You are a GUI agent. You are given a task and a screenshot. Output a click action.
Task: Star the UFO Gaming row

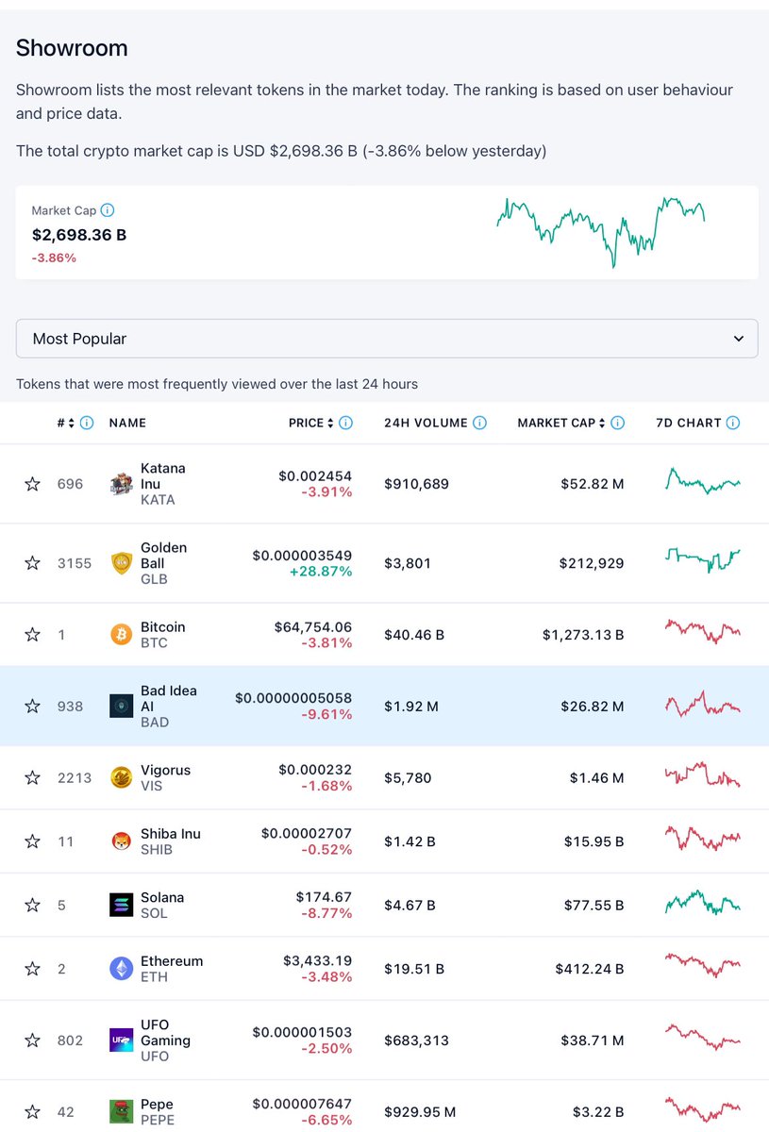[32, 1040]
